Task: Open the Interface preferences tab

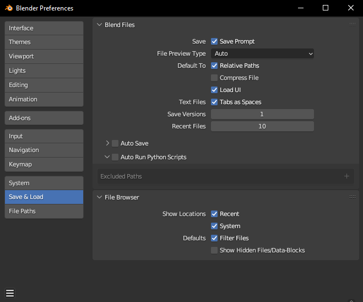Action: pos(44,28)
